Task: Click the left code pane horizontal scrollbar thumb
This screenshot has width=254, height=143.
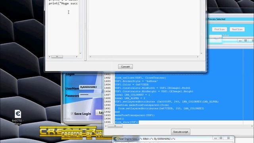Action: [57, 56]
